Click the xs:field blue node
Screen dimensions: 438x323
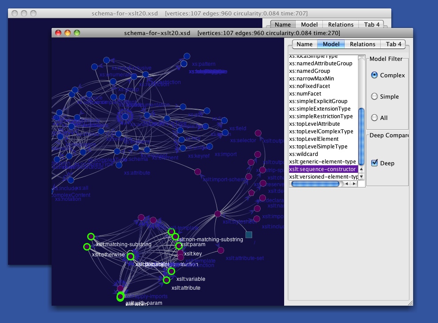coord(224,120)
